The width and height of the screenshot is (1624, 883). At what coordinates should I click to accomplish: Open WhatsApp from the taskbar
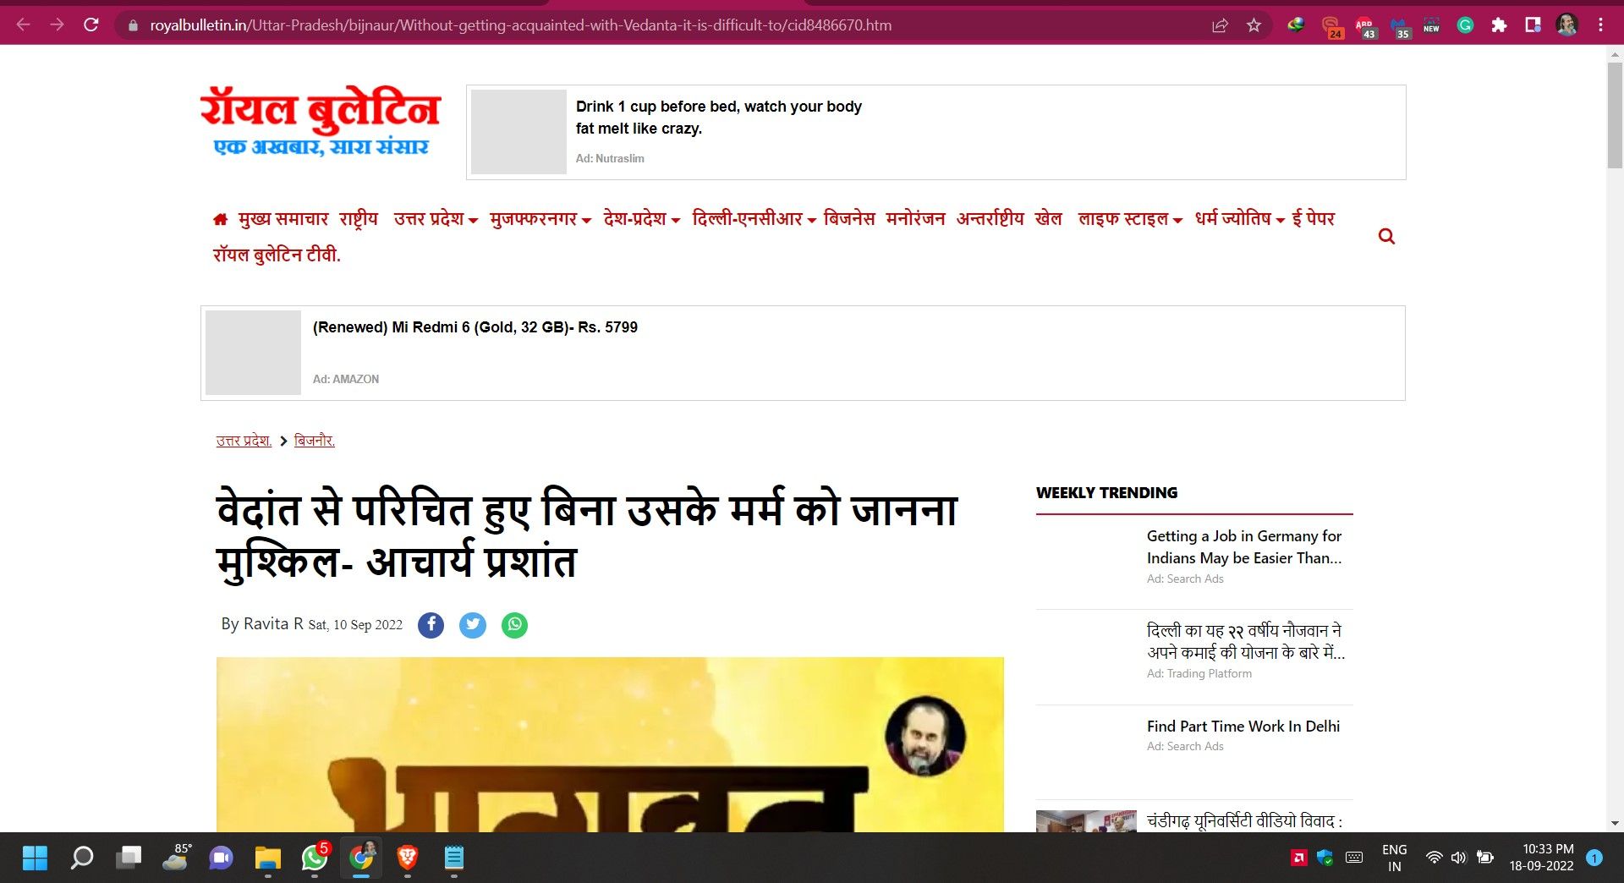315,858
